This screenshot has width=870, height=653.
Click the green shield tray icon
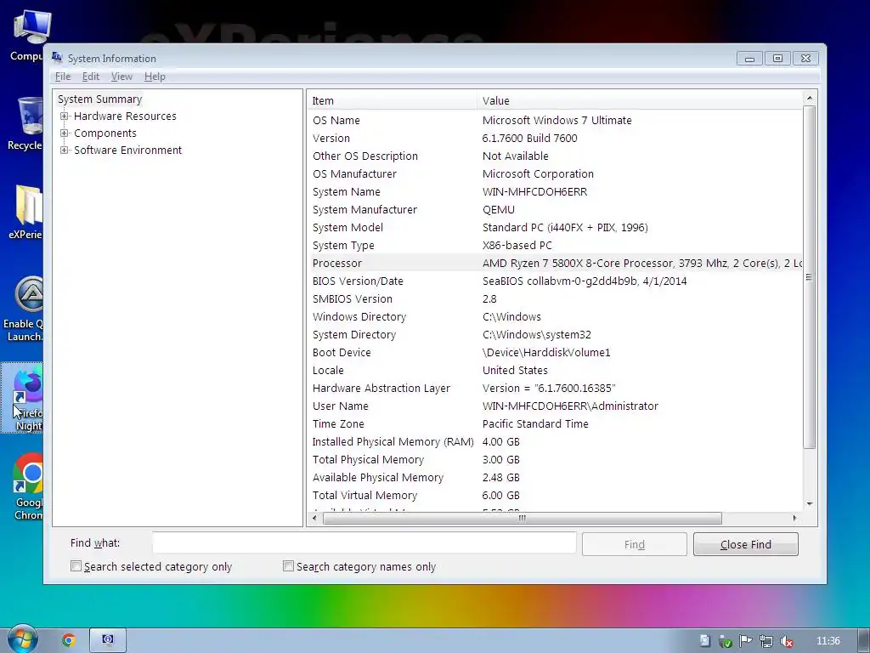[726, 641]
